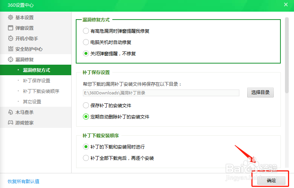Open the 游戏管家 category
This screenshot has height=188, width=294.
coord(36,123)
